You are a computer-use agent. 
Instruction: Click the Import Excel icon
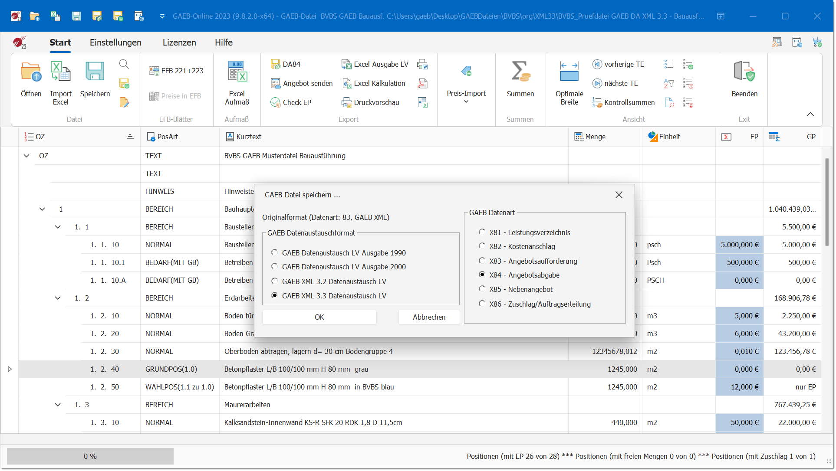pos(60,72)
